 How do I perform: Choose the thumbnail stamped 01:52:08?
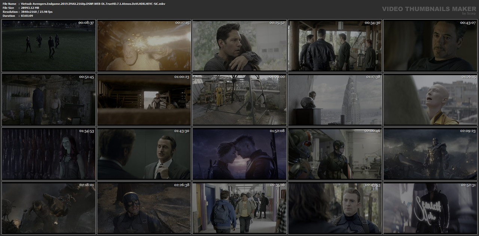point(239,153)
